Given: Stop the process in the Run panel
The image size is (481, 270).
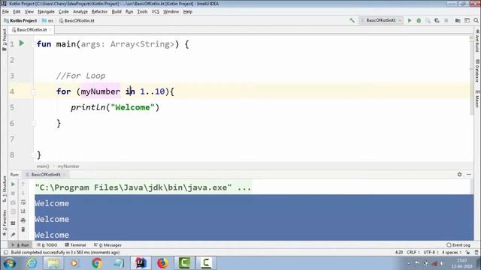Looking at the screenshot, I should 13,193.
